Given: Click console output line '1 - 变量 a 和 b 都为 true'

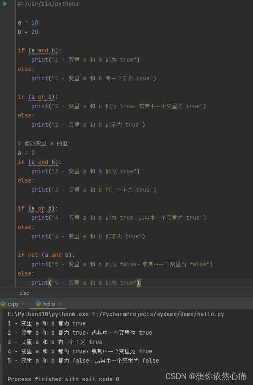Looking at the screenshot, I should pyautogui.click(x=47, y=324).
